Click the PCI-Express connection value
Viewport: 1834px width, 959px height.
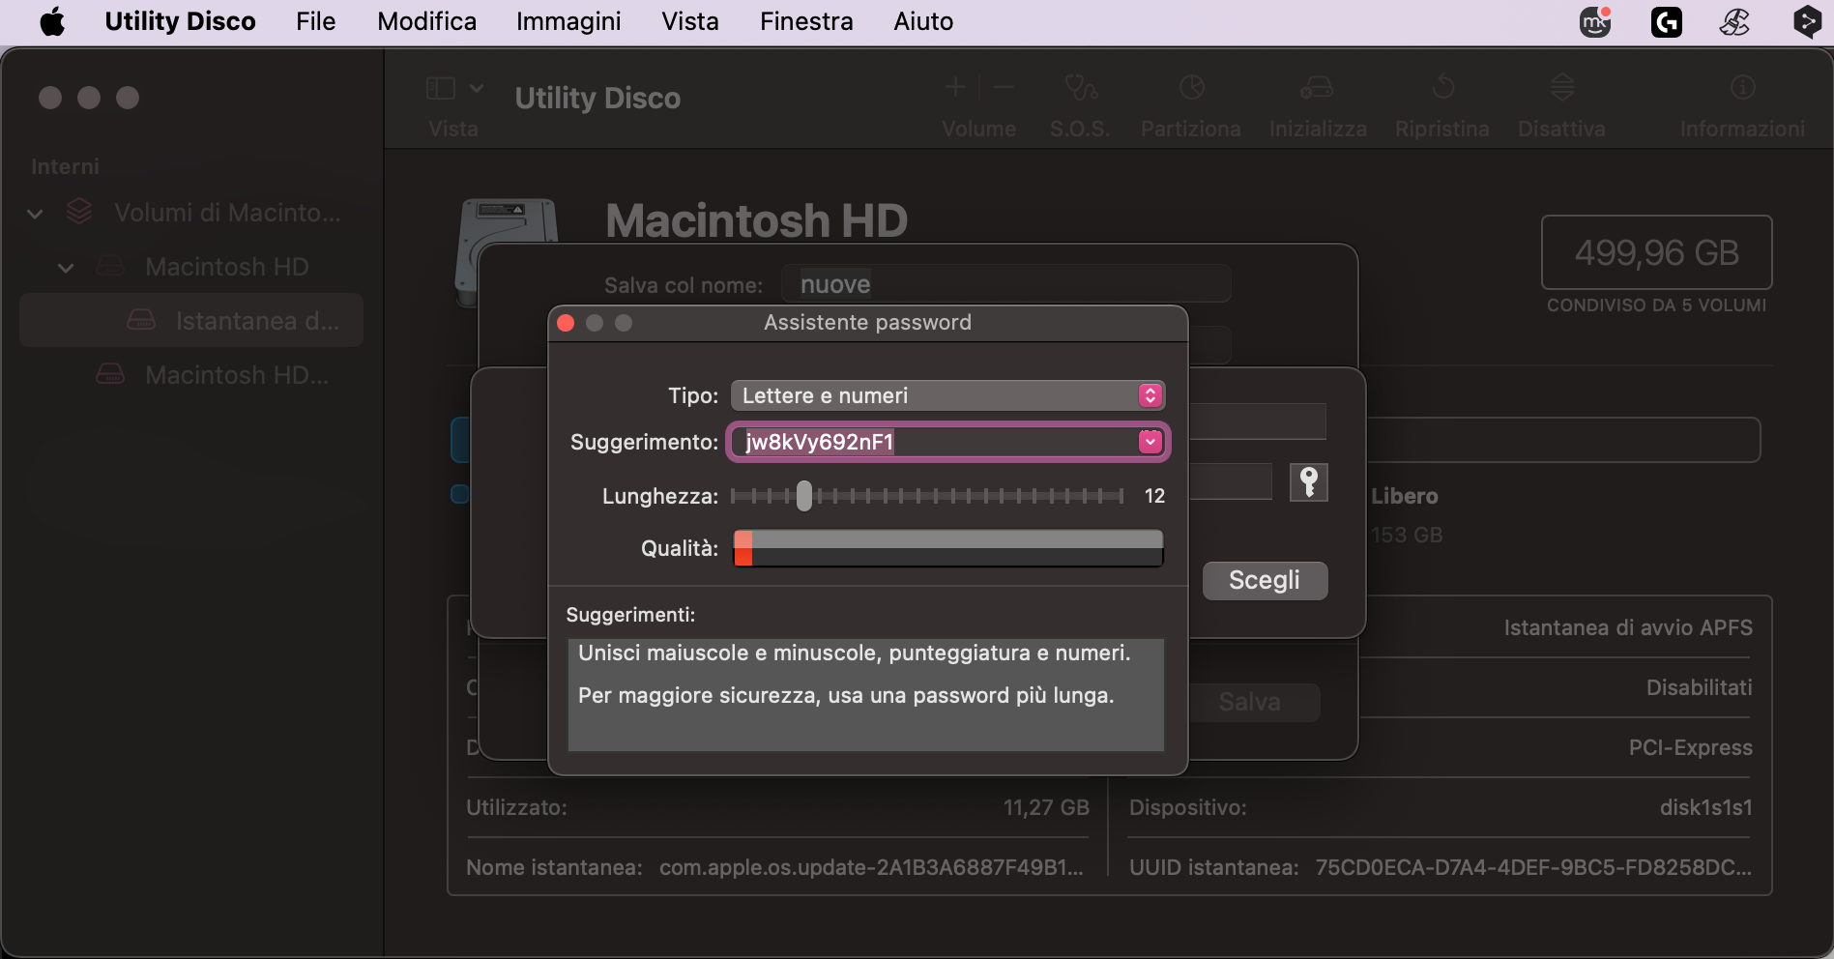1690,747
